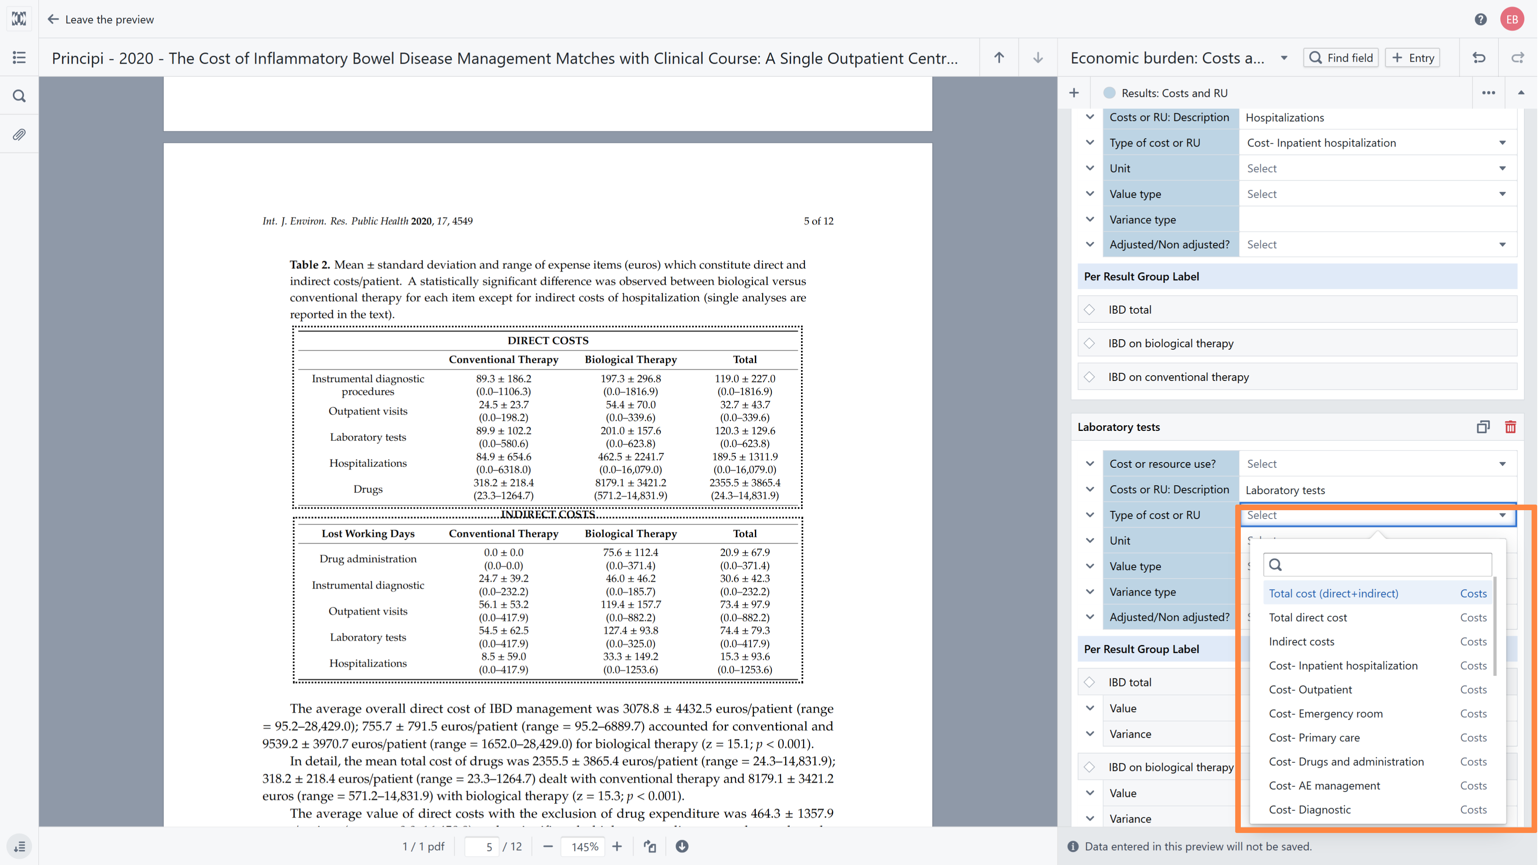Rotate the PDF page icon

click(650, 847)
